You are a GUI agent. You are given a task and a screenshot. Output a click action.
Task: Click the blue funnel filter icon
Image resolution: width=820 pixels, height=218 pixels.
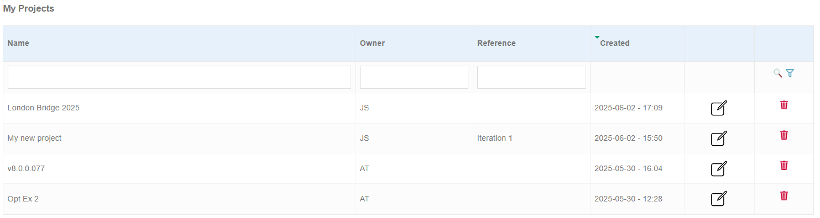(x=790, y=73)
